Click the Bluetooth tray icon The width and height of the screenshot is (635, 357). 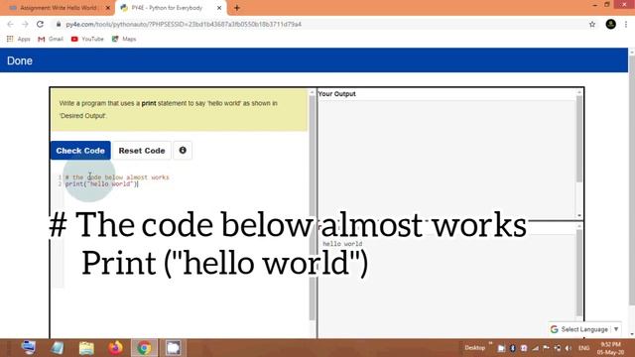[512, 348]
